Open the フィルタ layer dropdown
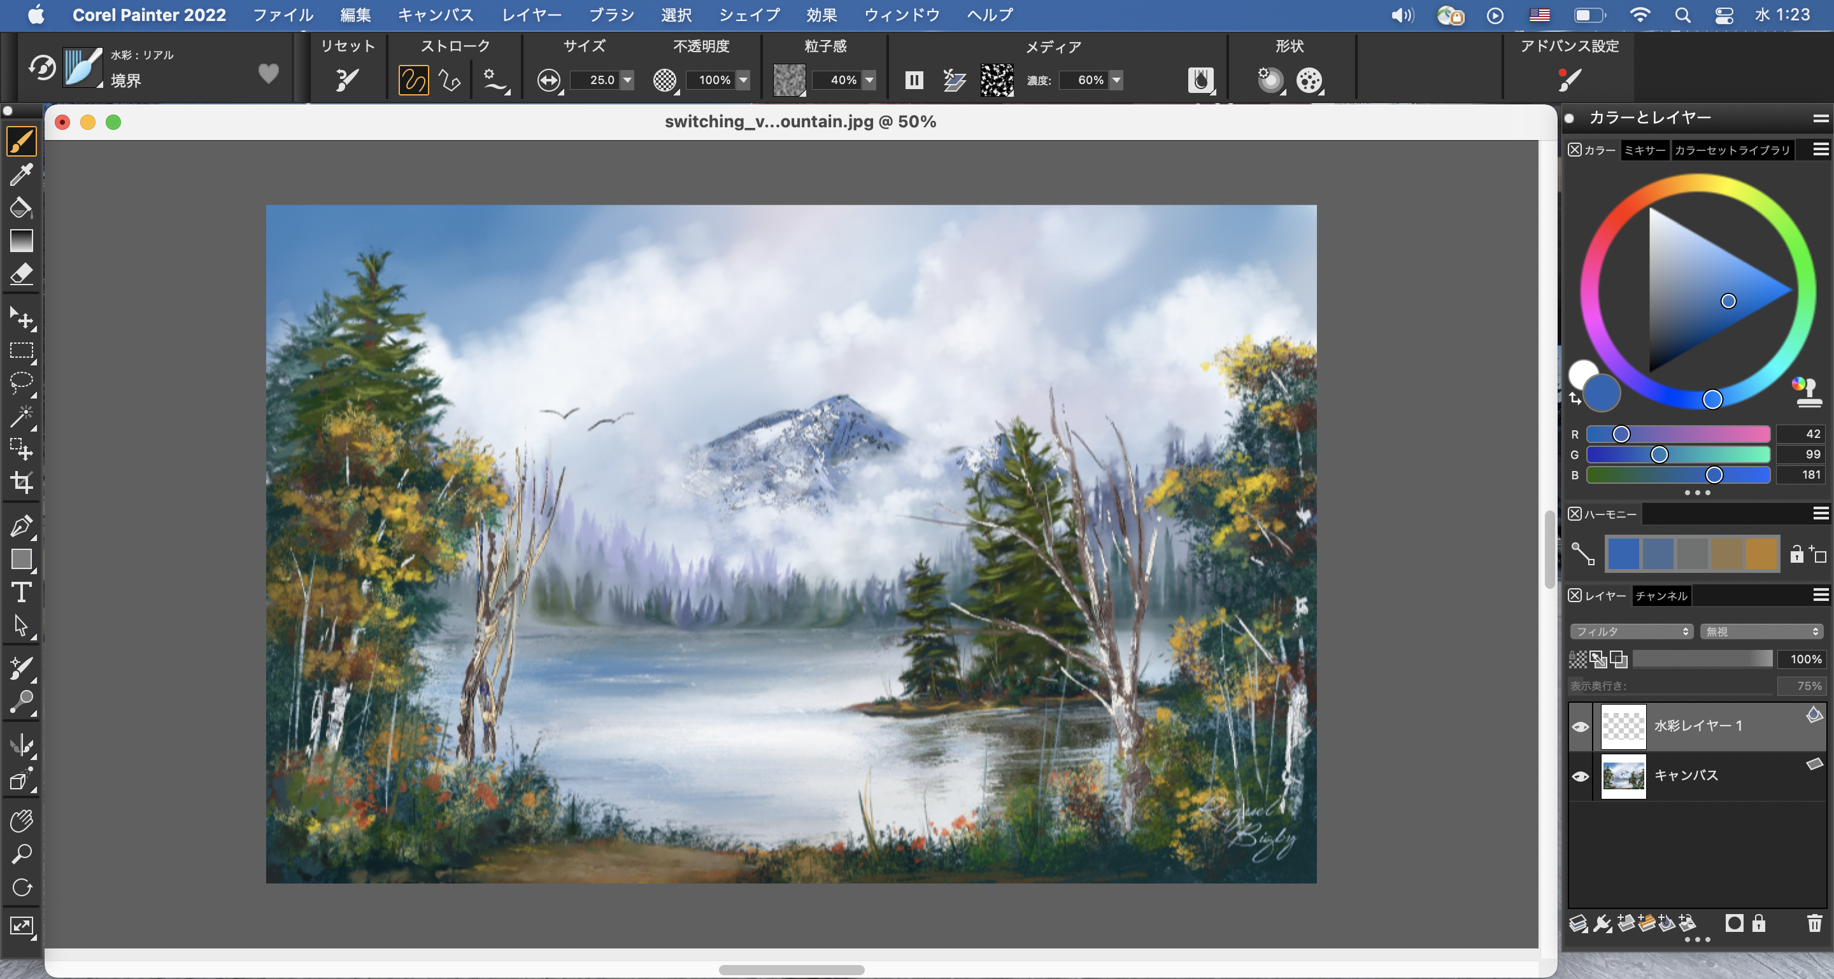The width and height of the screenshot is (1834, 979). tap(1630, 631)
